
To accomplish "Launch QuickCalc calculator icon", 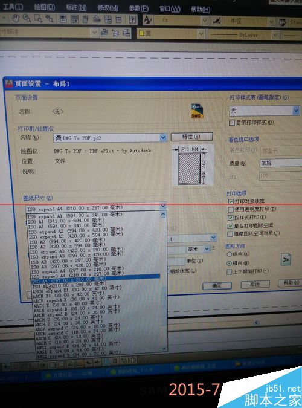I will (118, 19).
